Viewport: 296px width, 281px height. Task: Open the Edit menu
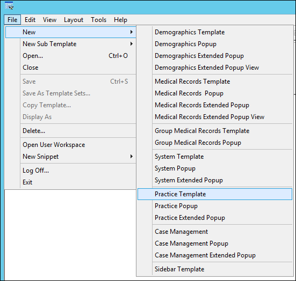pos(30,20)
